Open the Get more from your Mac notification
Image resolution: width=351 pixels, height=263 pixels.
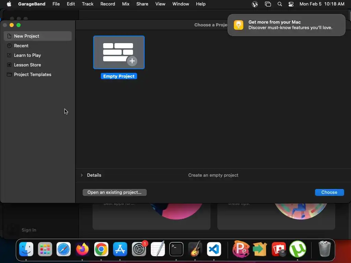286,25
